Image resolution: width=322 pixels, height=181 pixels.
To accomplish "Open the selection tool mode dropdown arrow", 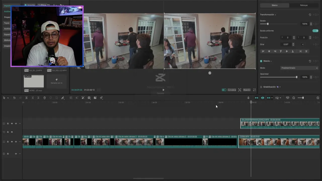I will (8, 98).
